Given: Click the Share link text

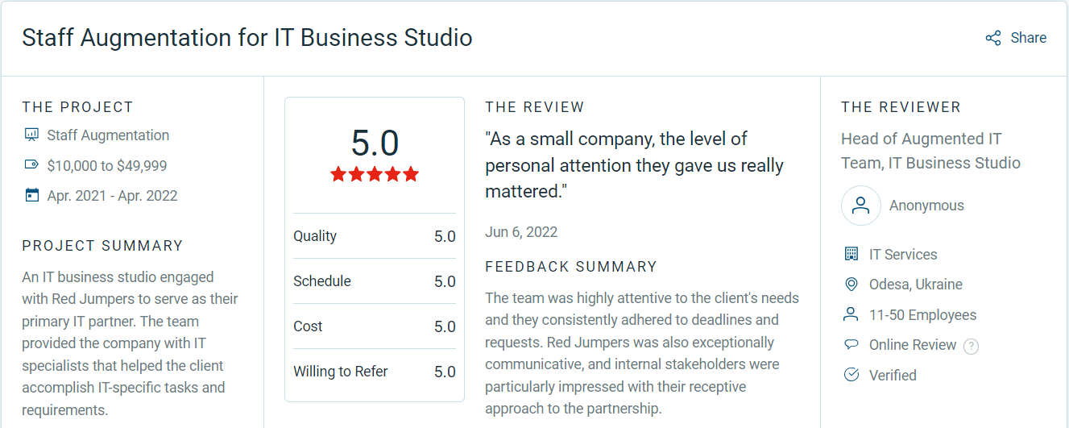Looking at the screenshot, I should coord(1028,38).
